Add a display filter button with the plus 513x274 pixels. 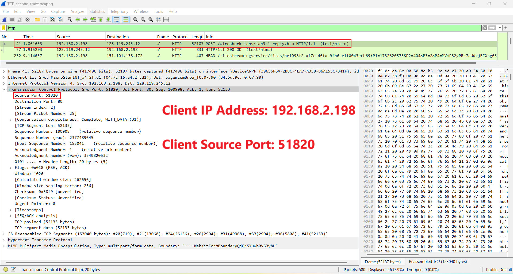click(x=506, y=28)
